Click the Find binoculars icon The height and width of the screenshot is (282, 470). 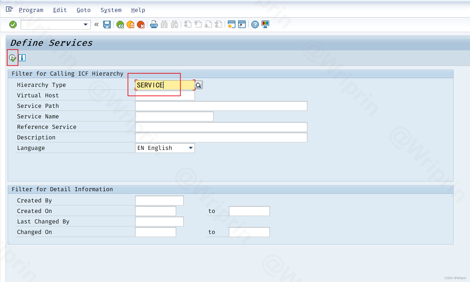[164, 24]
